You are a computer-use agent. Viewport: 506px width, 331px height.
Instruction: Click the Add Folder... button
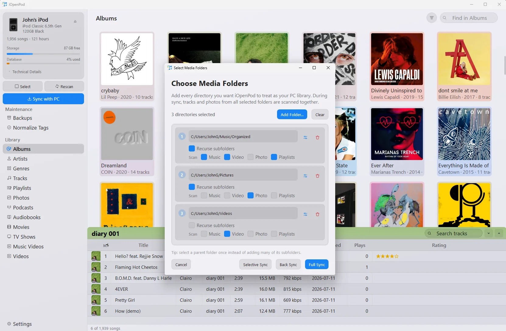click(x=292, y=115)
